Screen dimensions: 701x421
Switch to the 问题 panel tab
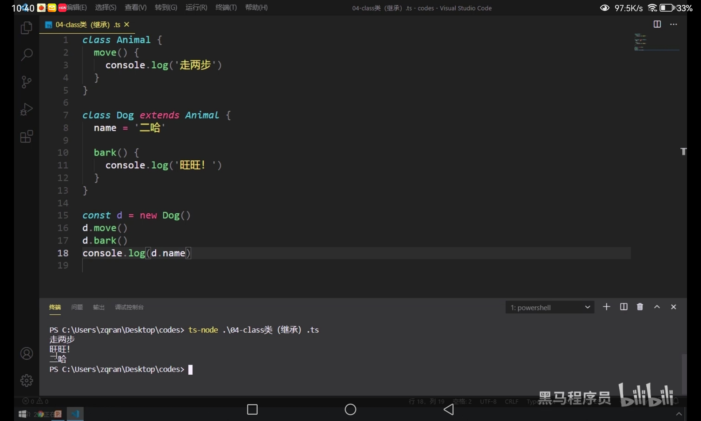point(77,307)
